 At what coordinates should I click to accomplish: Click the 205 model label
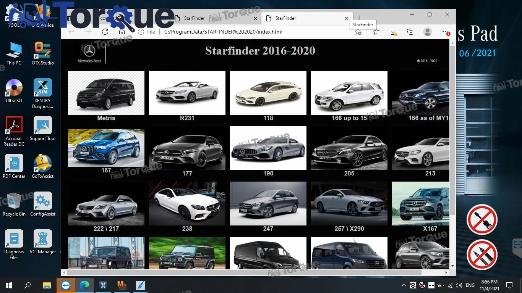tap(349, 174)
